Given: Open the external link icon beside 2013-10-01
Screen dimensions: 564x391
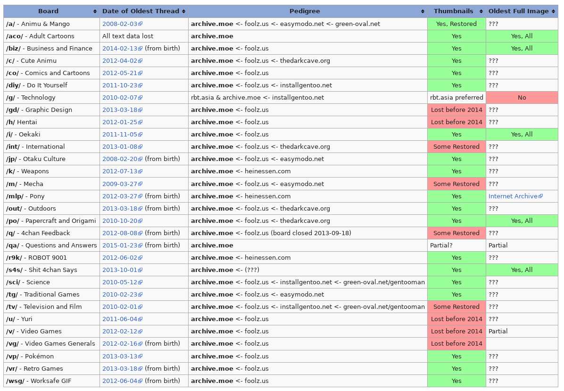Looking at the screenshot, I should [x=141, y=270].
